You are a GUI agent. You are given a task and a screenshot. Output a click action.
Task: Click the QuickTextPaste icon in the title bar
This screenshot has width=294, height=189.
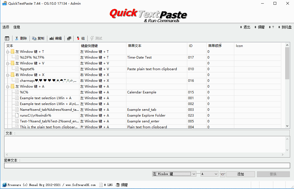(x=4, y=3)
